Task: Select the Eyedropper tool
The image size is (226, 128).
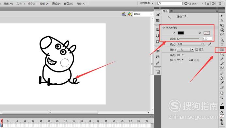Action: tap(222, 83)
